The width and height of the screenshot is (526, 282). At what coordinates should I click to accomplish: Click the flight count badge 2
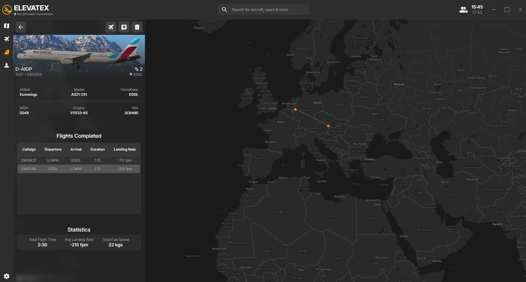pos(139,69)
